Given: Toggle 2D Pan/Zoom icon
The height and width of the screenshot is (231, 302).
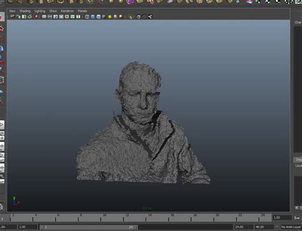Looking at the screenshot, I should pos(36,17).
